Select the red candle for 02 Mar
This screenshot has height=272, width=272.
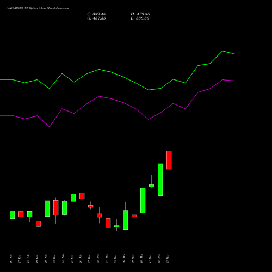[100, 215]
